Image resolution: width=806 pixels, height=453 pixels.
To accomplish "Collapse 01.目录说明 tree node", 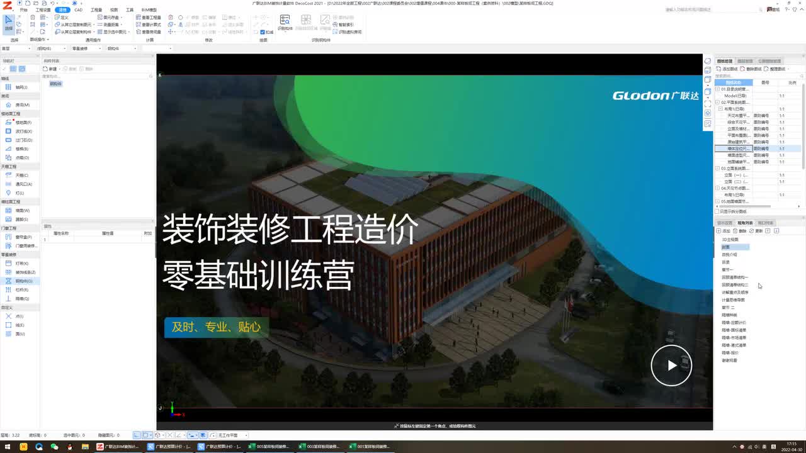I will [717, 89].
